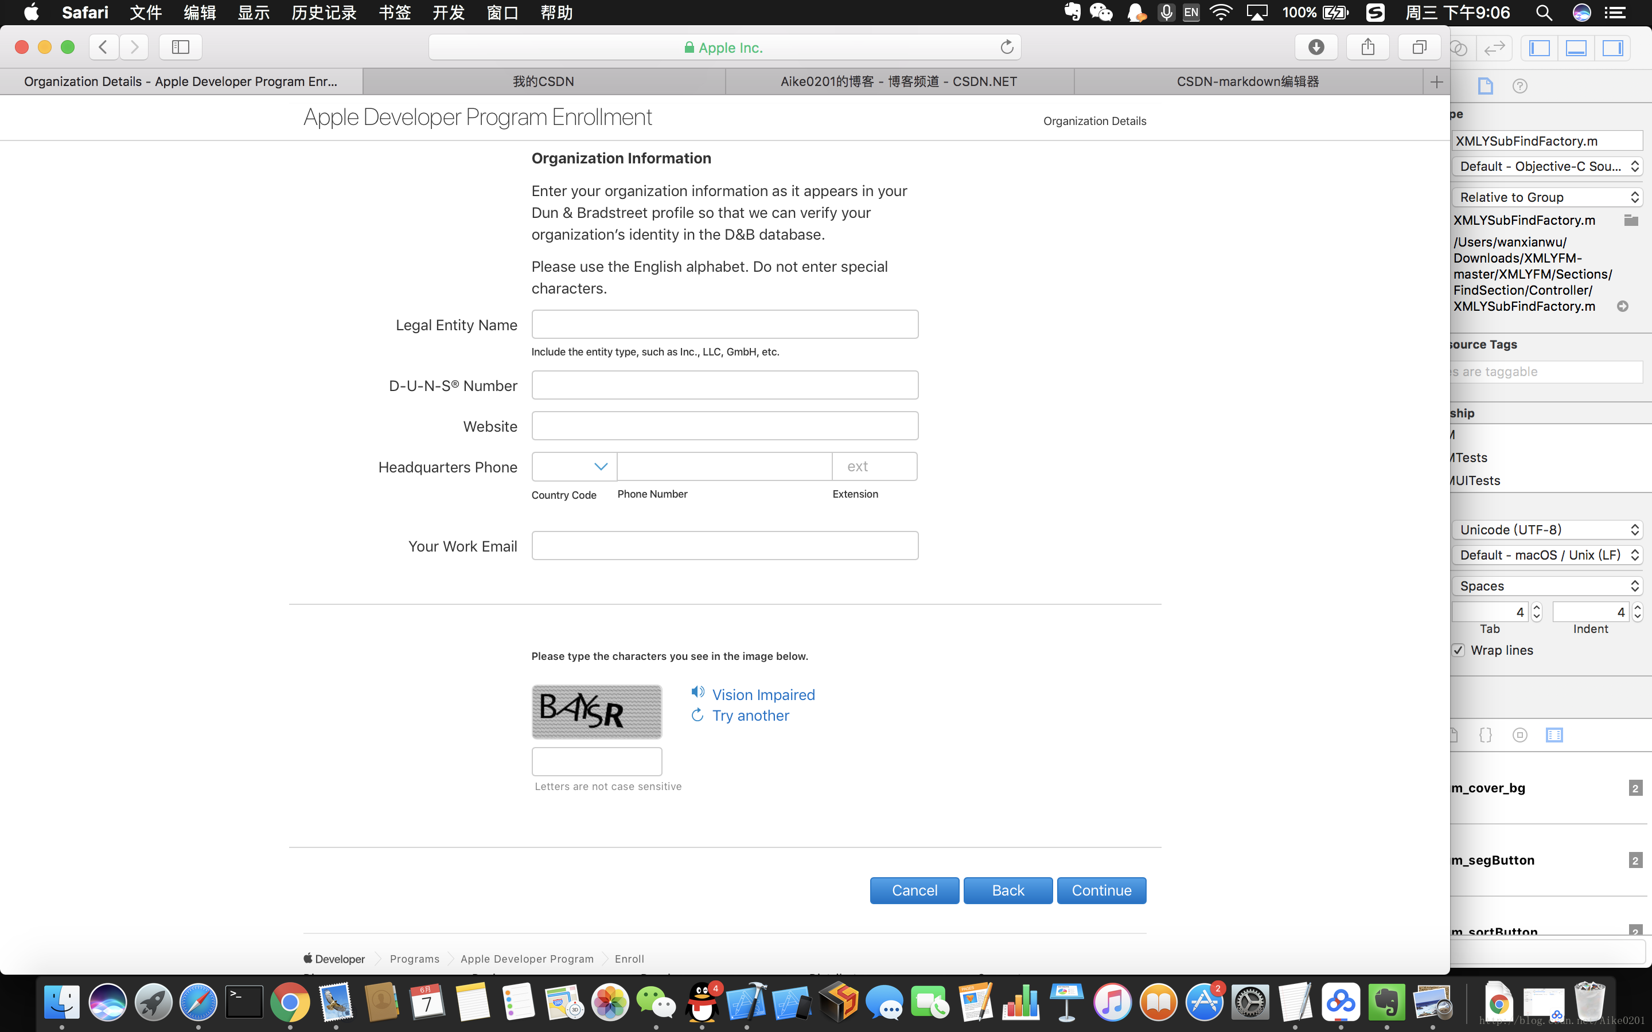
Task: Reveal full path arrow next to XMLYSubFindFactory.m
Action: click(x=1623, y=307)
